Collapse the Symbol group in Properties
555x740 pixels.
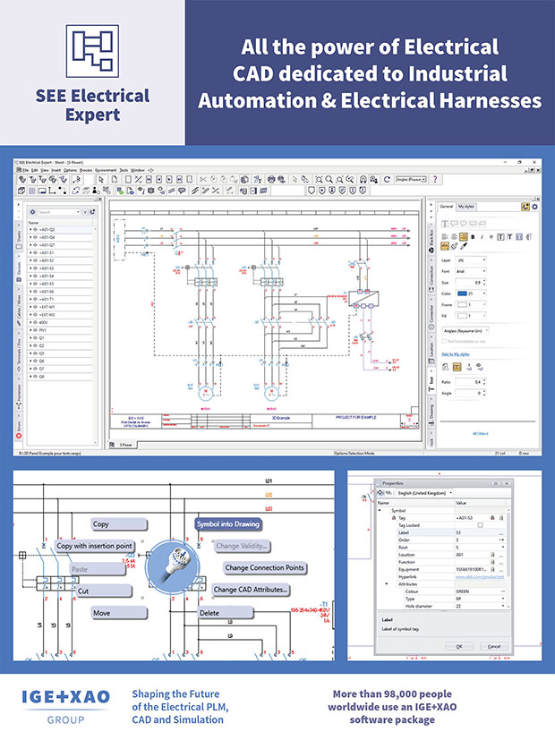pos(380,511)
